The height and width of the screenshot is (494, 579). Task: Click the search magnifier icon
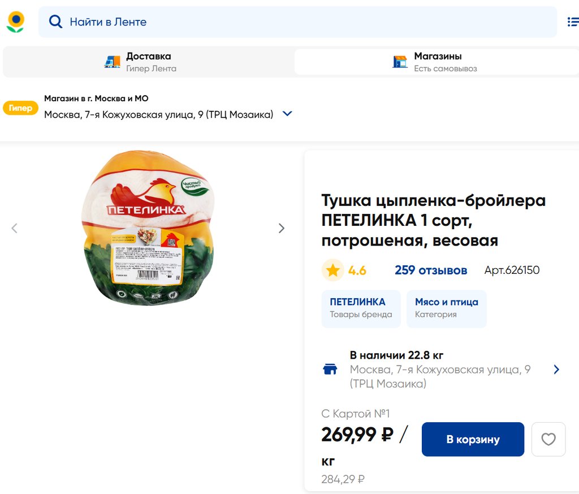click(x=55, y=22)
